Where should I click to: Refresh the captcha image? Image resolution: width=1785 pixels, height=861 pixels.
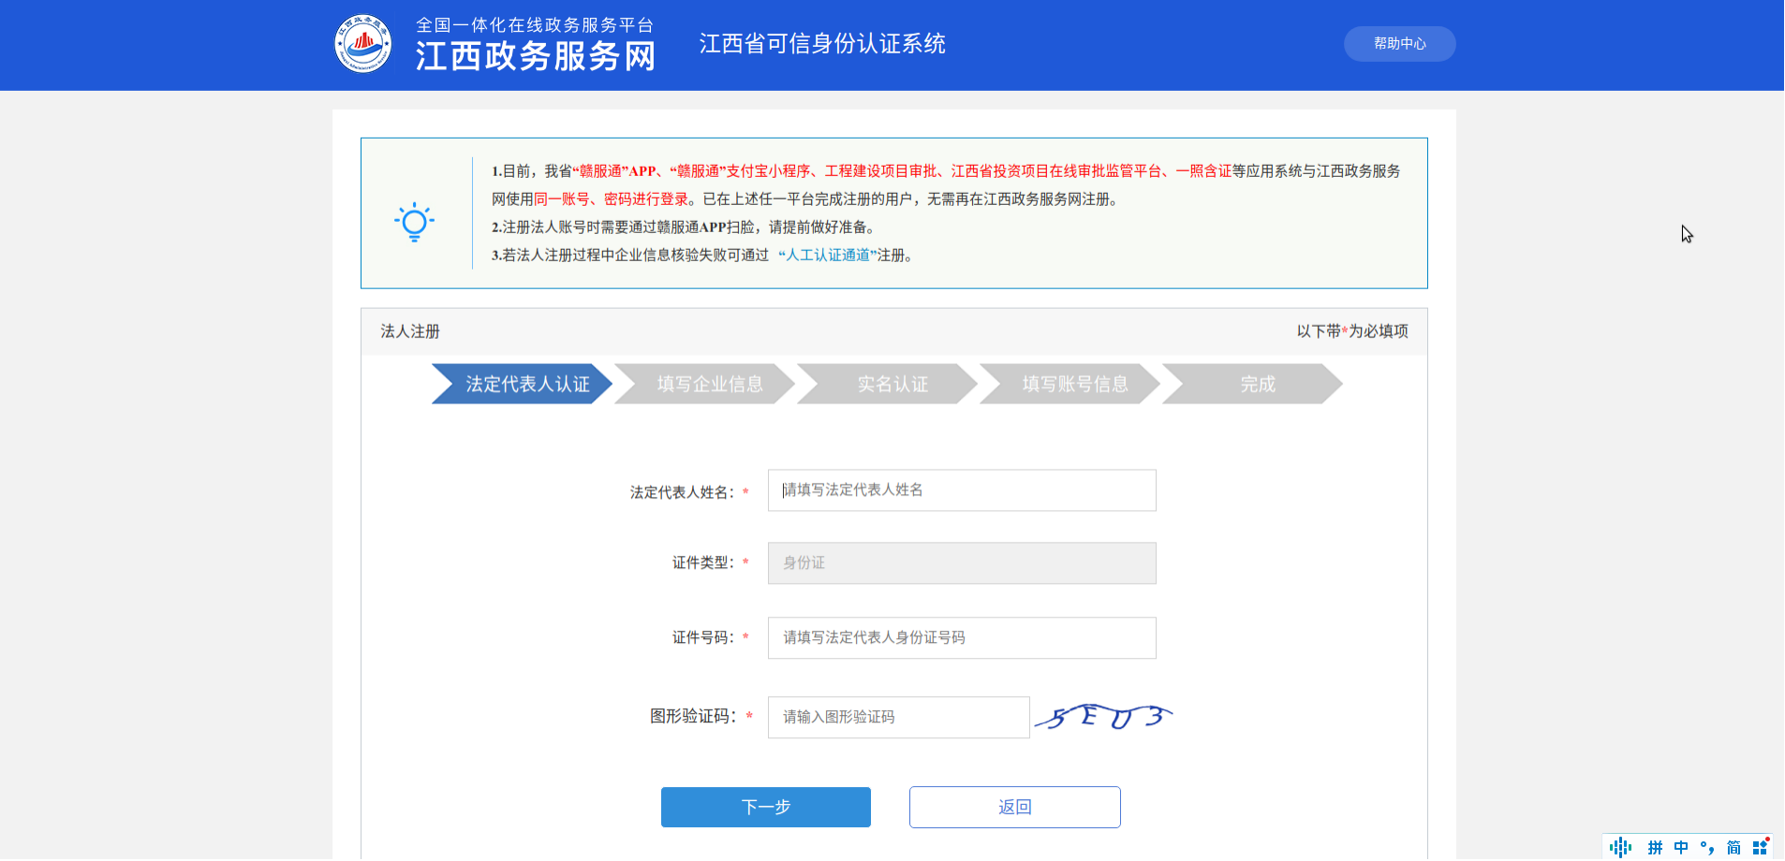pyautogui.click(x=1103, y=717)
